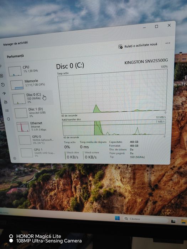Viewport: 187px width, 249px height.
Task: Click the Memorie mini graph thumbnail
Action: [17, 85]
